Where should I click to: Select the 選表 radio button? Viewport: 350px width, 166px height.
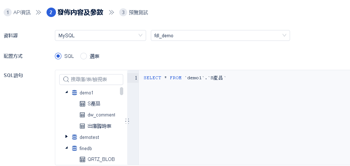tap(84, 56)
